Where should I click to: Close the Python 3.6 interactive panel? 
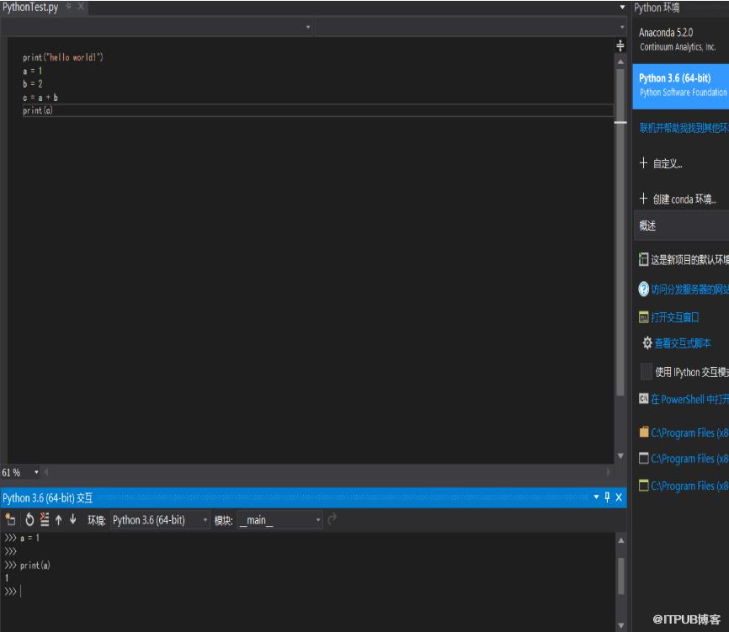pyautogui.click(x=619, y=497)
